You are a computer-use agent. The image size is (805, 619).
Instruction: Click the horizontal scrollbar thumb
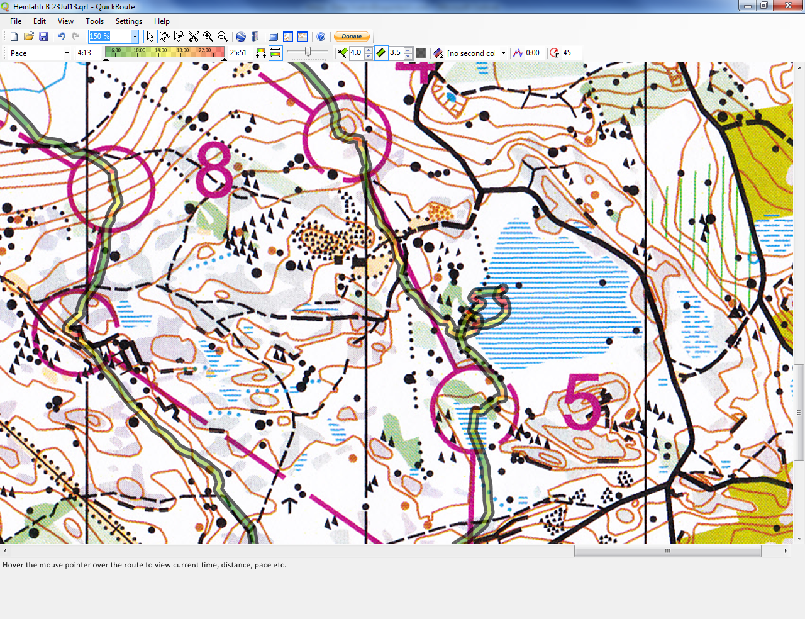point(668,550)
